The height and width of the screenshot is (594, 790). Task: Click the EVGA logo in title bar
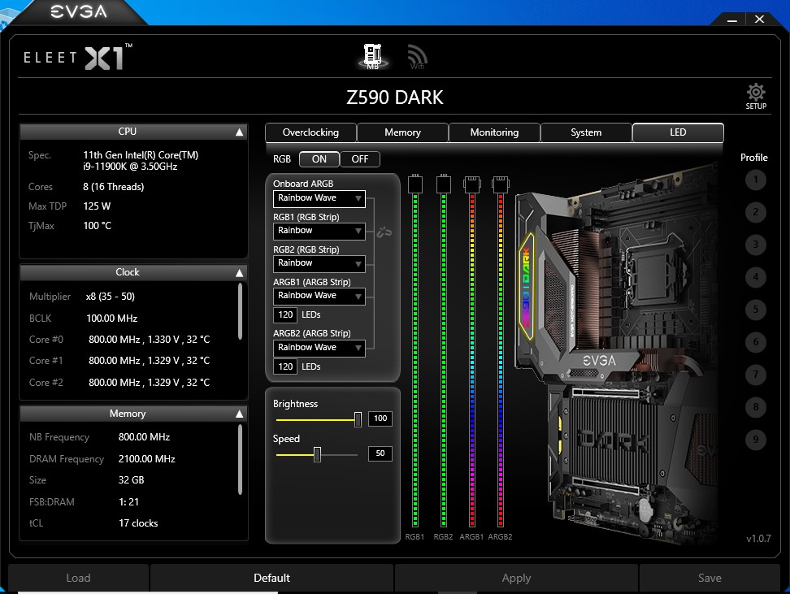point(79,11)
